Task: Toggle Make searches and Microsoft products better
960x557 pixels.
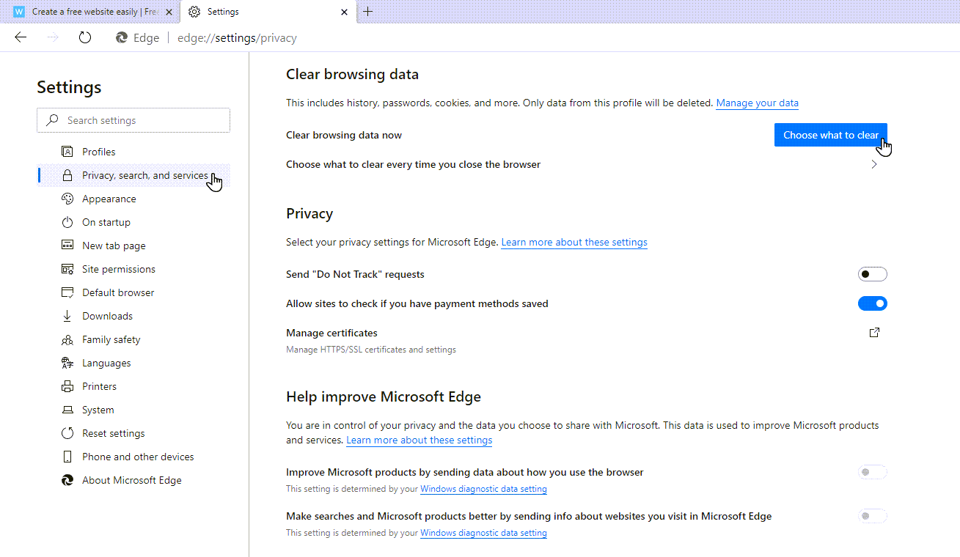Action: coord(873,516)
